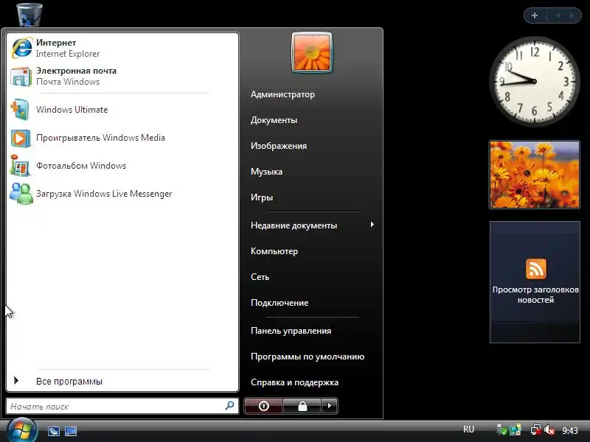Screen dimensions: 590x442
Task: Click the magnifier search icon in Start menu
Action: (229, 406)
